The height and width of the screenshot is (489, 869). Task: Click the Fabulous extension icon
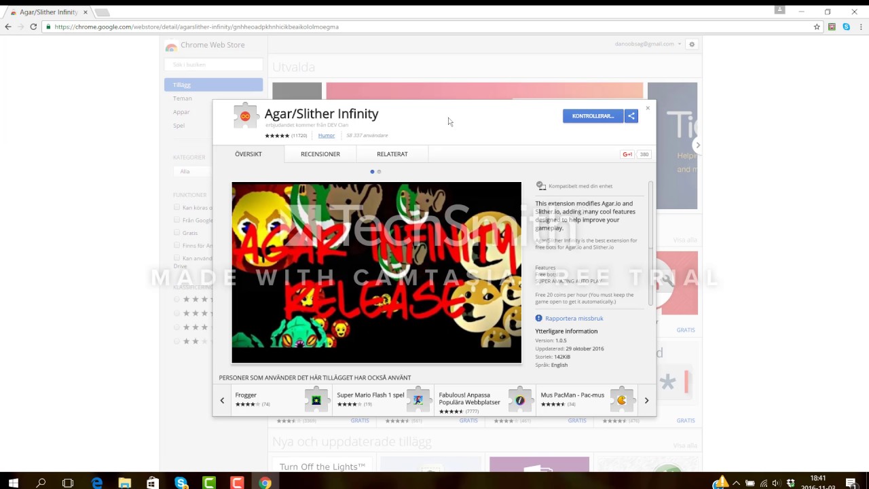pyautogui.click(x=520, y=400)
